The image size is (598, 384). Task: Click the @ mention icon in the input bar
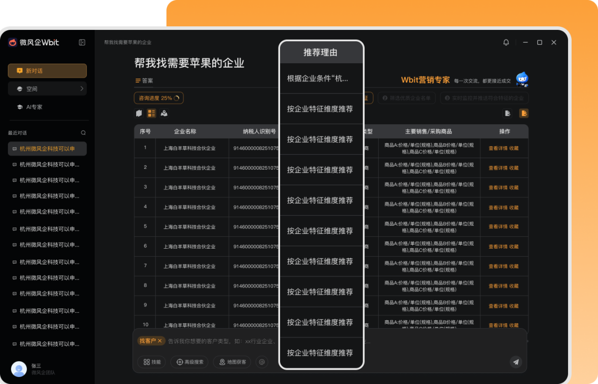(x=261, y=362)
